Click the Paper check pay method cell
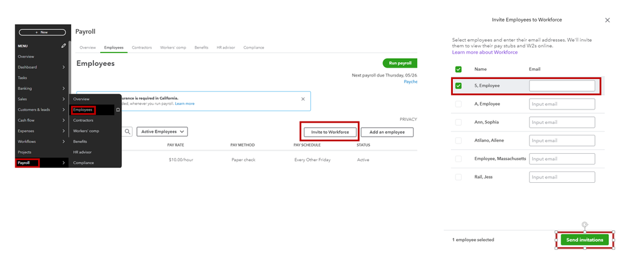This screenshot has width=633, height=260. 244,160
